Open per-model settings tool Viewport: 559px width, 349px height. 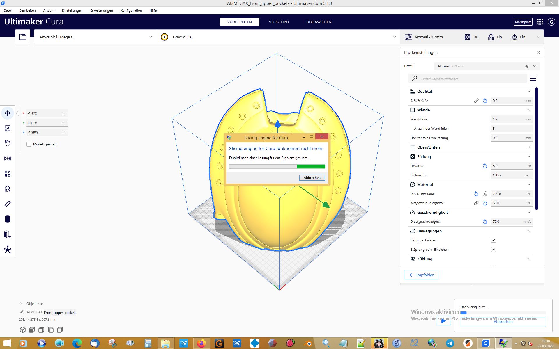[8, 174]
